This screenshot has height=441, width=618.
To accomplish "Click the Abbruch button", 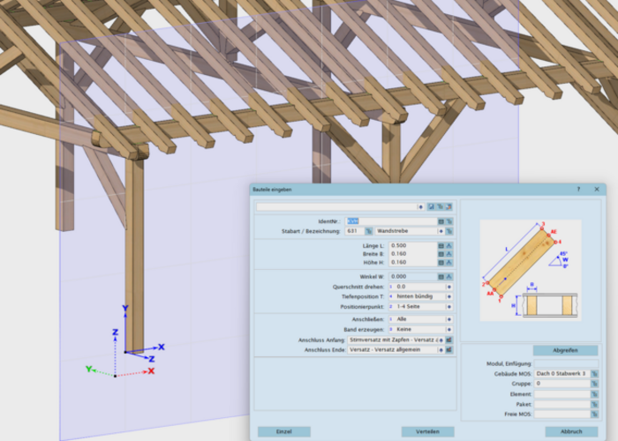I will click(x=571, y=431).
